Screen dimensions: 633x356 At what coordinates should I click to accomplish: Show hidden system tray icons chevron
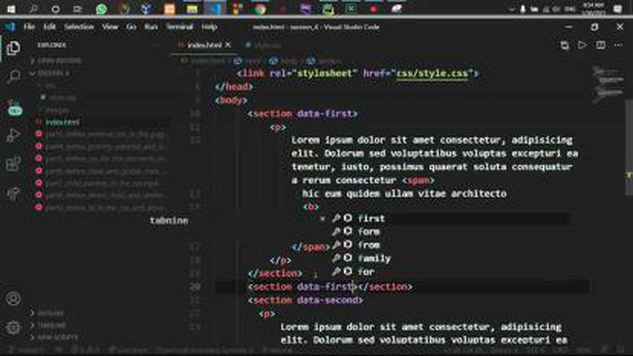511,9
